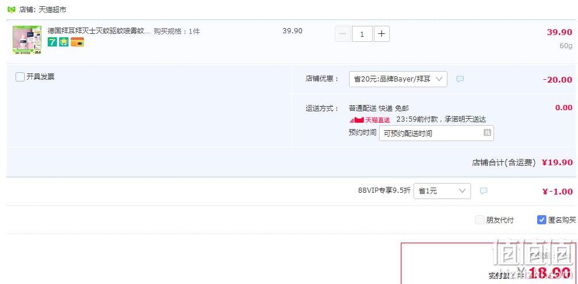The width and height of the screenshot is (578, 284).
Task: Click the Tmall supermarket store icon
Action: point(12,10)
